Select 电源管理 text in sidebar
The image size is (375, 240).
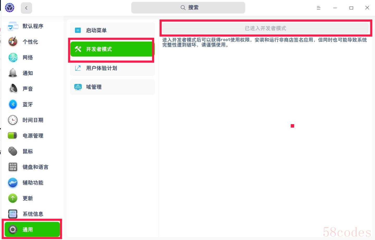pyautogui.click(x=33, y=136)
